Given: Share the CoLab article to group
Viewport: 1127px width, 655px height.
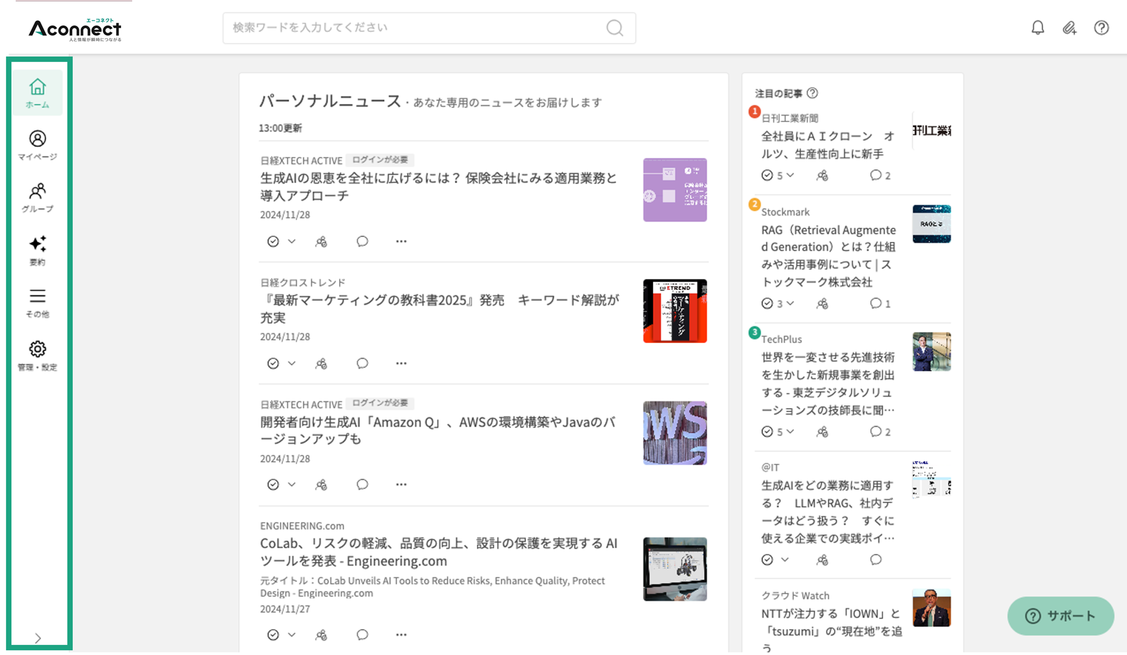Looking at the screenshot, I should 321,635.
